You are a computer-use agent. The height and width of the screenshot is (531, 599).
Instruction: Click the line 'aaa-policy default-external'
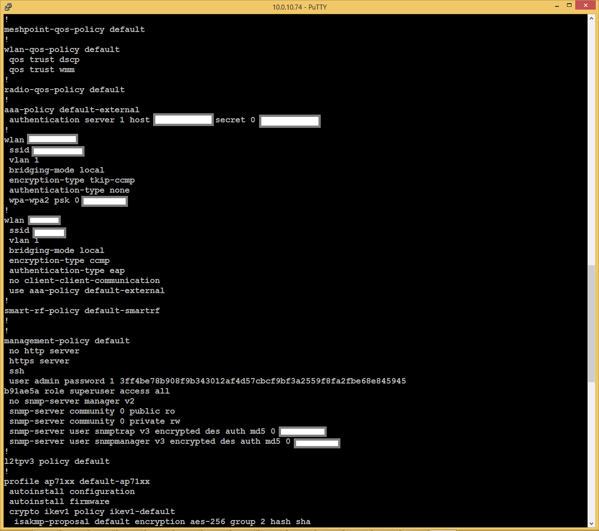click(x=72, y=110)
